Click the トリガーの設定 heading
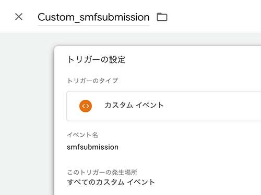 96,59
